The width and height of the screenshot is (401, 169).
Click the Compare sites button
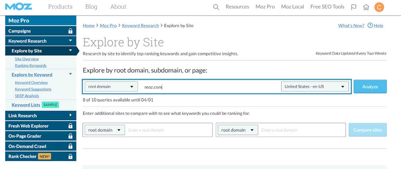(367, 130)
